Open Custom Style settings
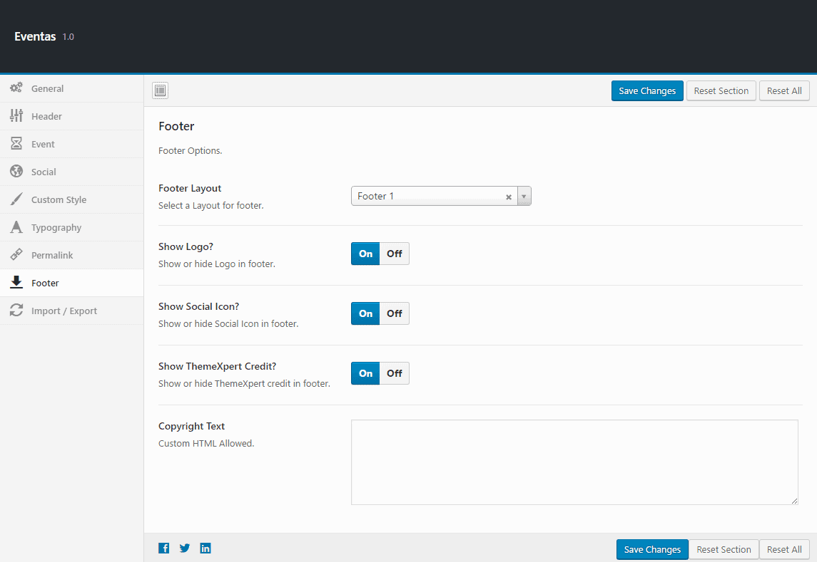Image resolution: width=817 pixels, height=562 pixels. click(x=57, y=199)
